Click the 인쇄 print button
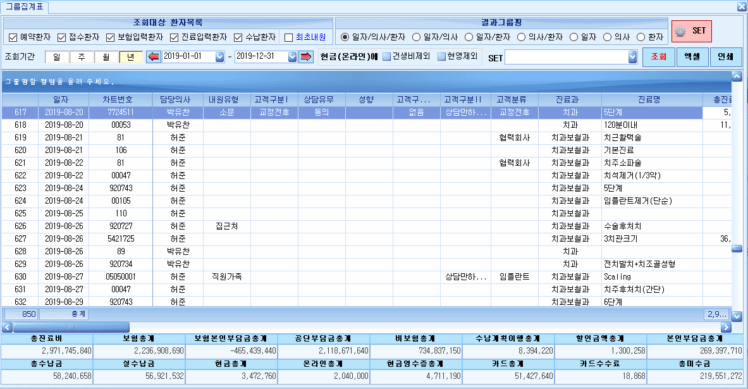The image size is (748, 389). 726,57
